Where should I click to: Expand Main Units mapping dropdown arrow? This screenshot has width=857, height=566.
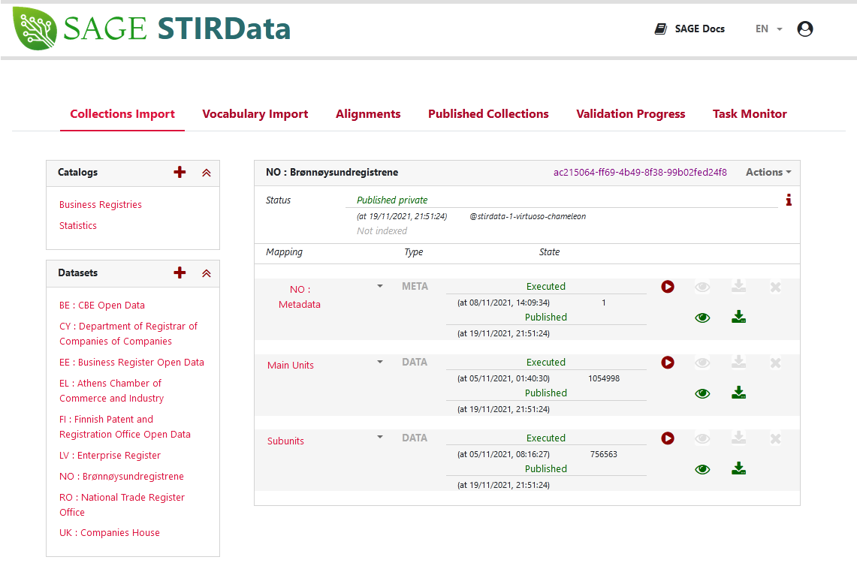click(x=380, y=362)
